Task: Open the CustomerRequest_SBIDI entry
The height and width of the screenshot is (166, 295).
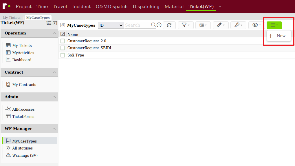Action: pos(89,48)
